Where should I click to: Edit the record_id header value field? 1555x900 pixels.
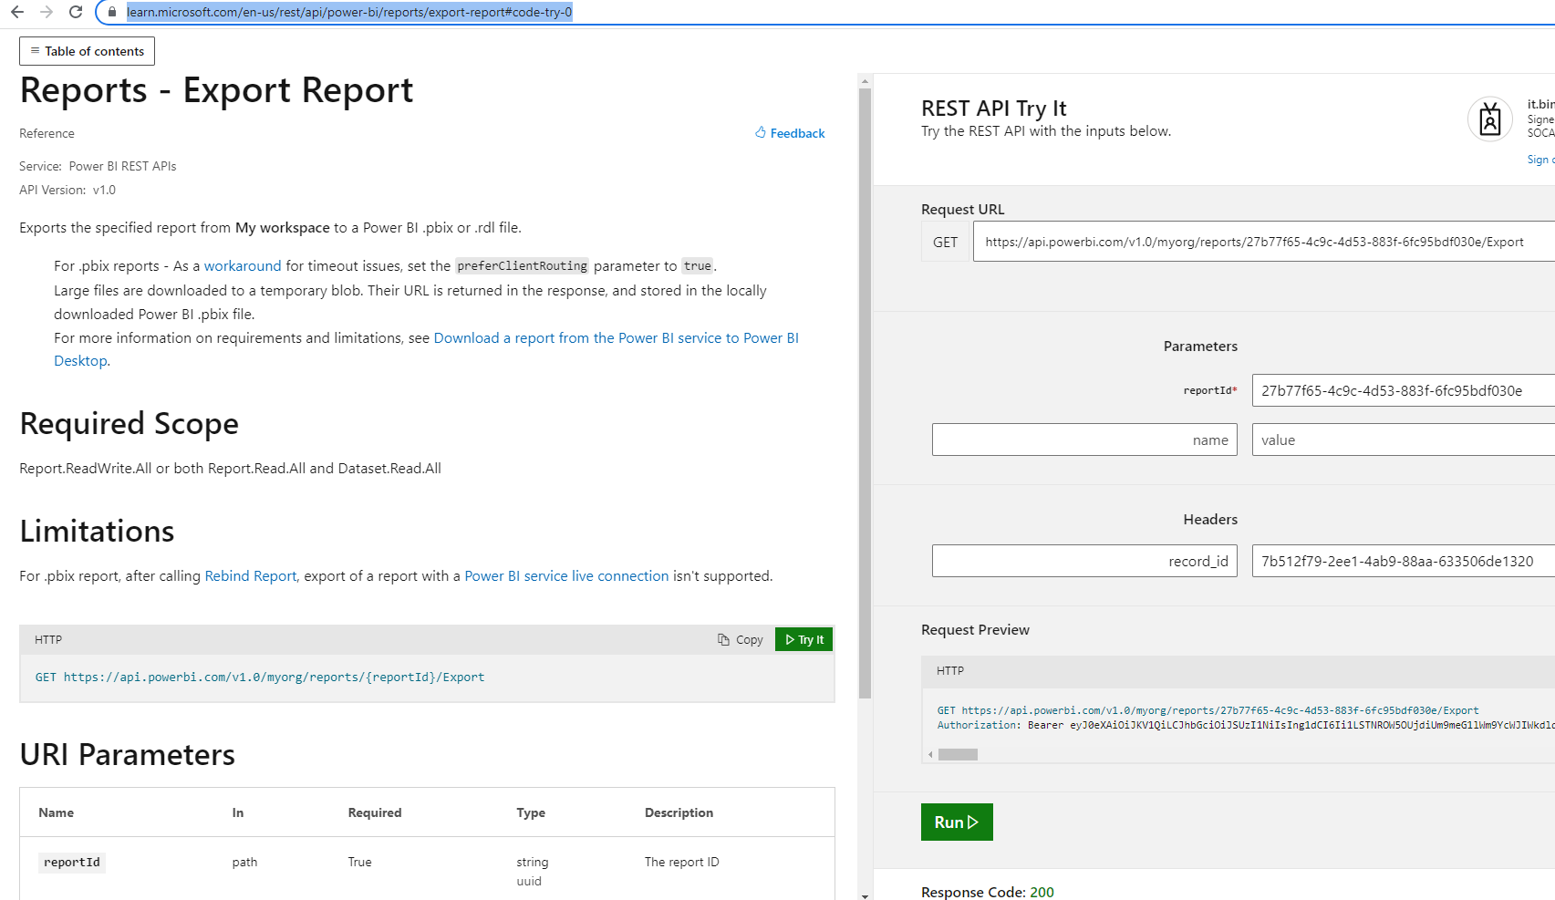point(1404,561)
